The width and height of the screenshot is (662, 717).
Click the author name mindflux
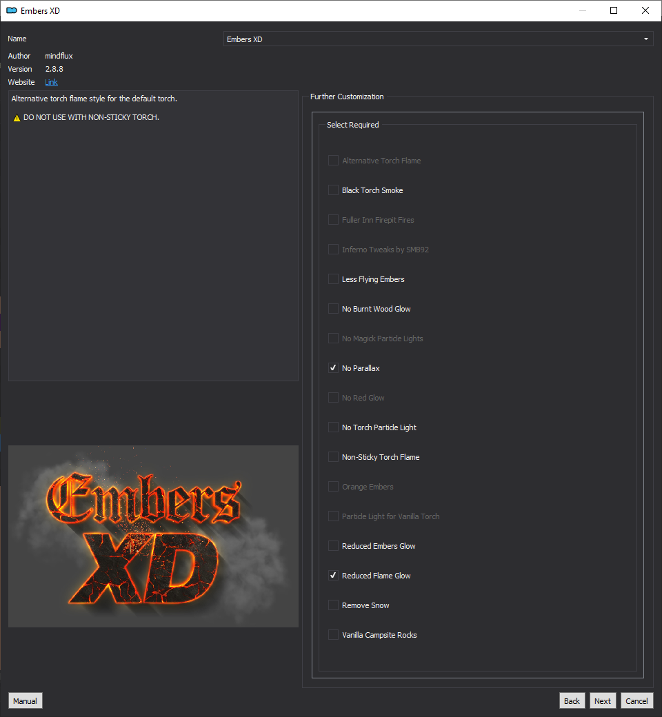point(59,56)
